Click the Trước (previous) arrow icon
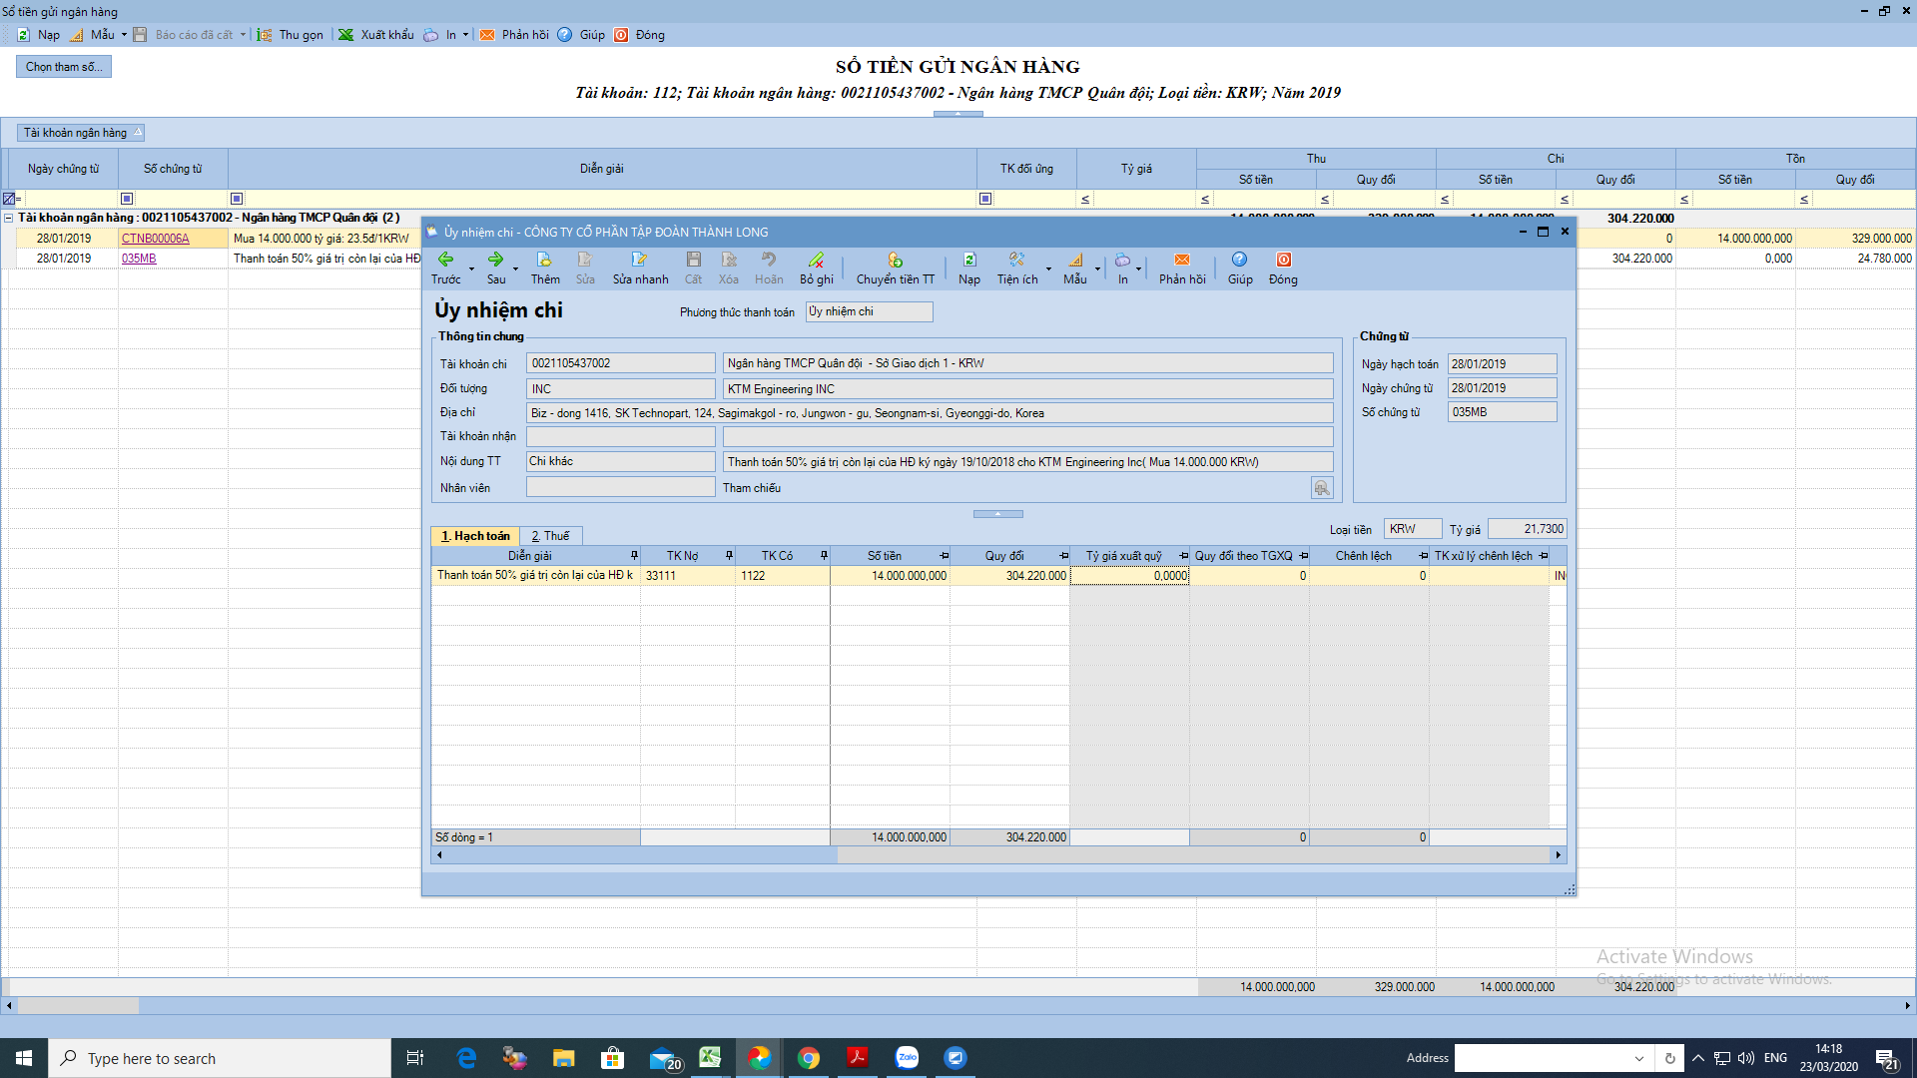1917x1078 pixels. [445, 260]
